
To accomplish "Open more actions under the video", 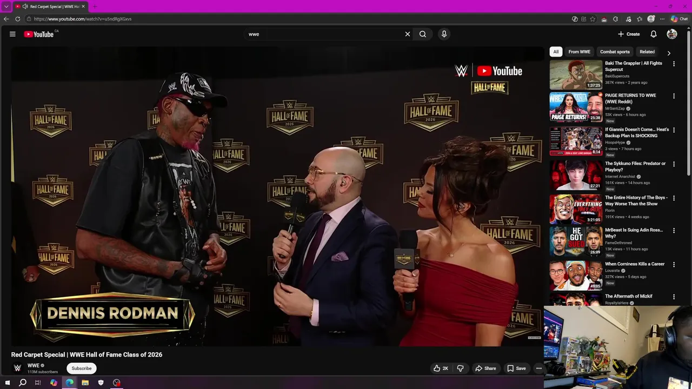I will (x=538, y=368).
